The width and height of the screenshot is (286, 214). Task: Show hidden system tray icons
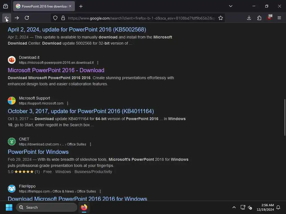point(234,207)
